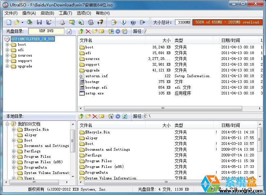Expand the efi folder in disc tree
Viewport: 266px width, 195px height.
tap(7, 50)
